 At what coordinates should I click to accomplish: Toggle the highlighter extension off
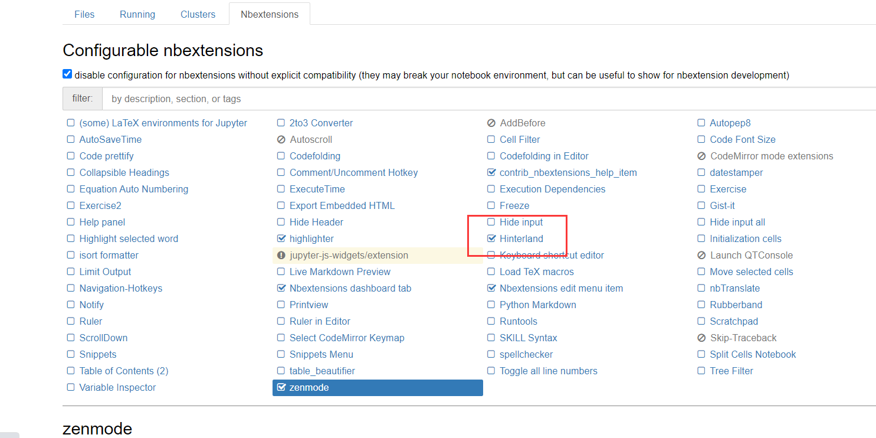281,239
